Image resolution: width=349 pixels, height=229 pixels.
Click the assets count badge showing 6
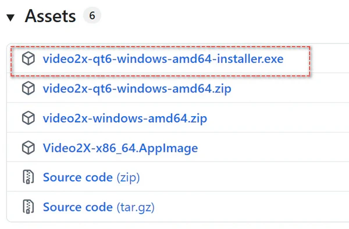pos(92,16)
